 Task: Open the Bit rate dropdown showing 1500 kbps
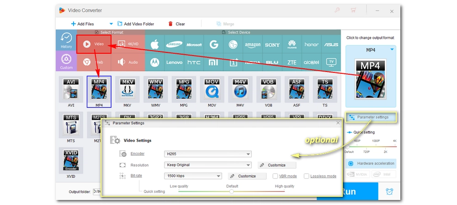193,176
